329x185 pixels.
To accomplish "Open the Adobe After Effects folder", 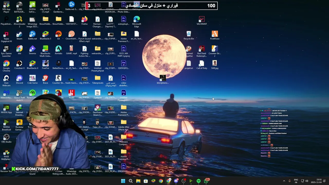I will [x=124, y=125].
